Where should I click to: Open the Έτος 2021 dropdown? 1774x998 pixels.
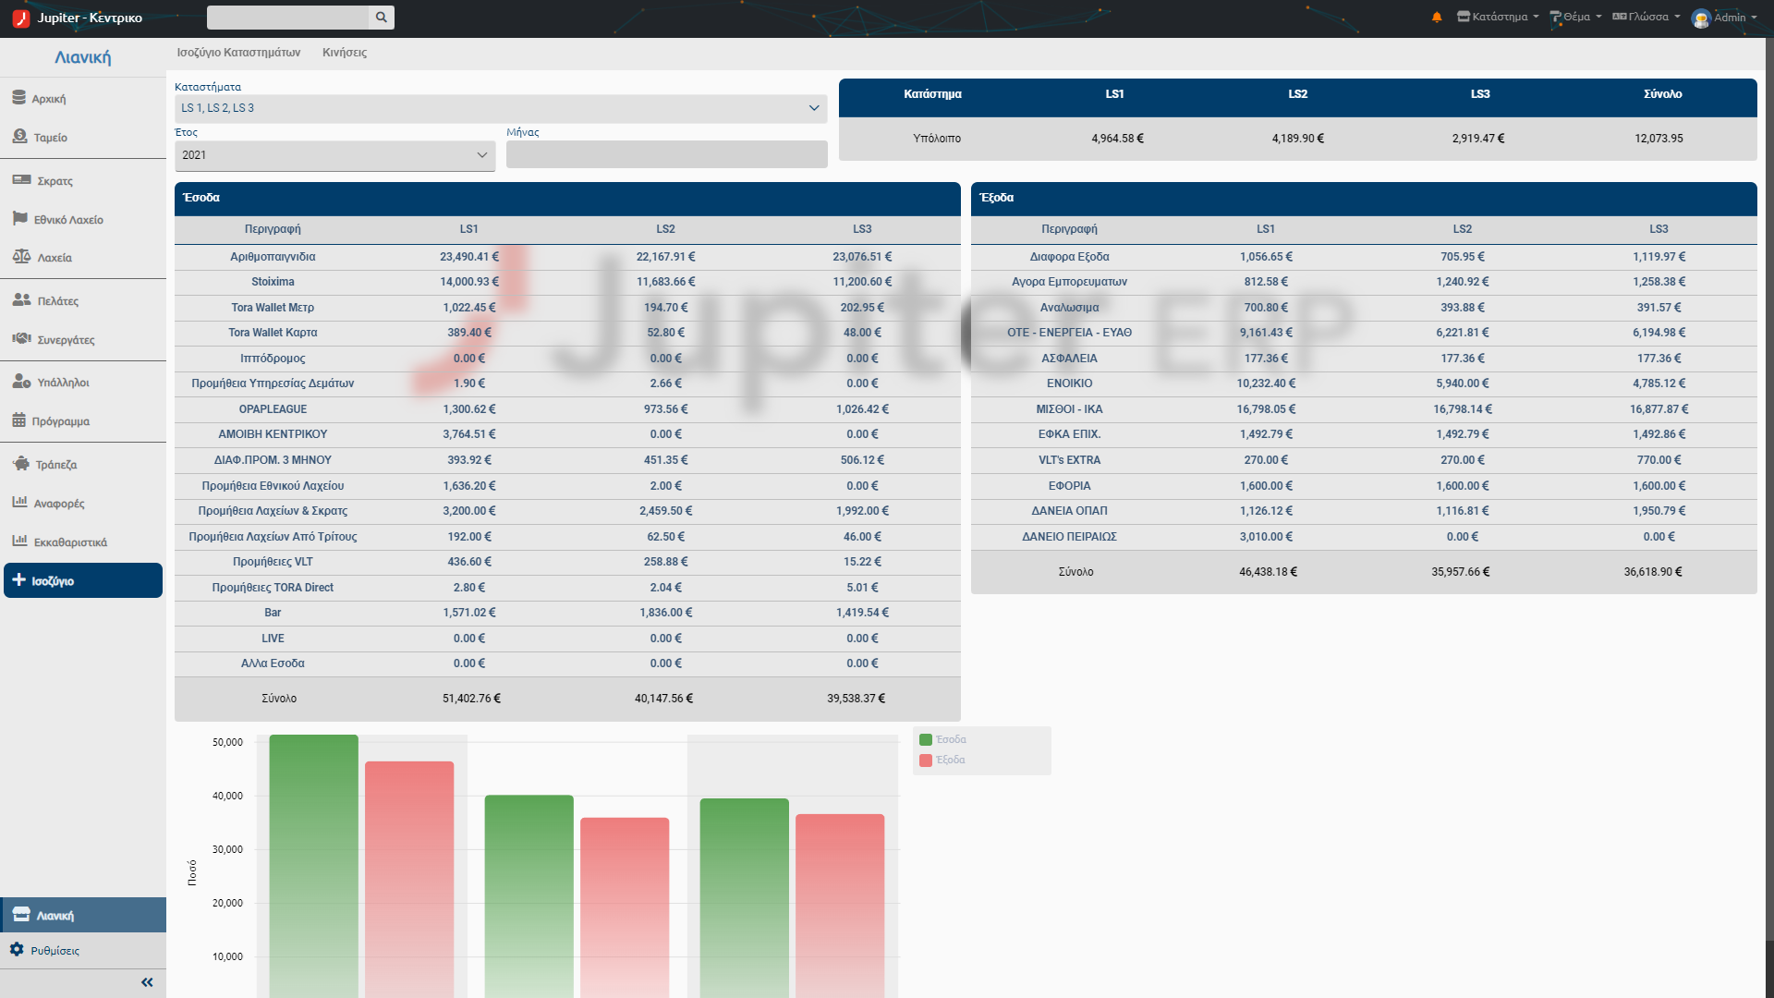(x=334, y=155)
